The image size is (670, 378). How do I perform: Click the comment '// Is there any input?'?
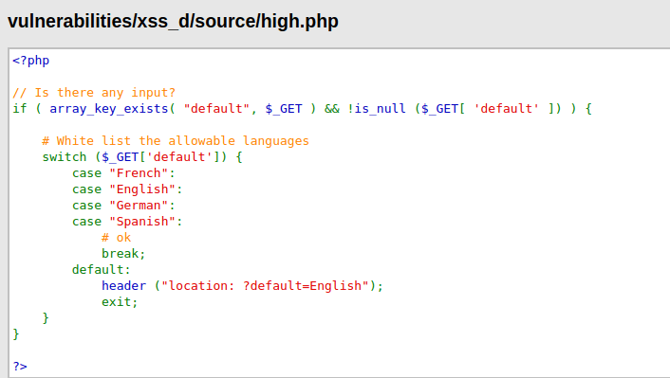pyautogui.click(x=94, y=93)
